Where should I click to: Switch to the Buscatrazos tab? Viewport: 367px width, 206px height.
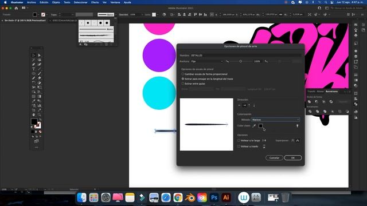point(331,92)
